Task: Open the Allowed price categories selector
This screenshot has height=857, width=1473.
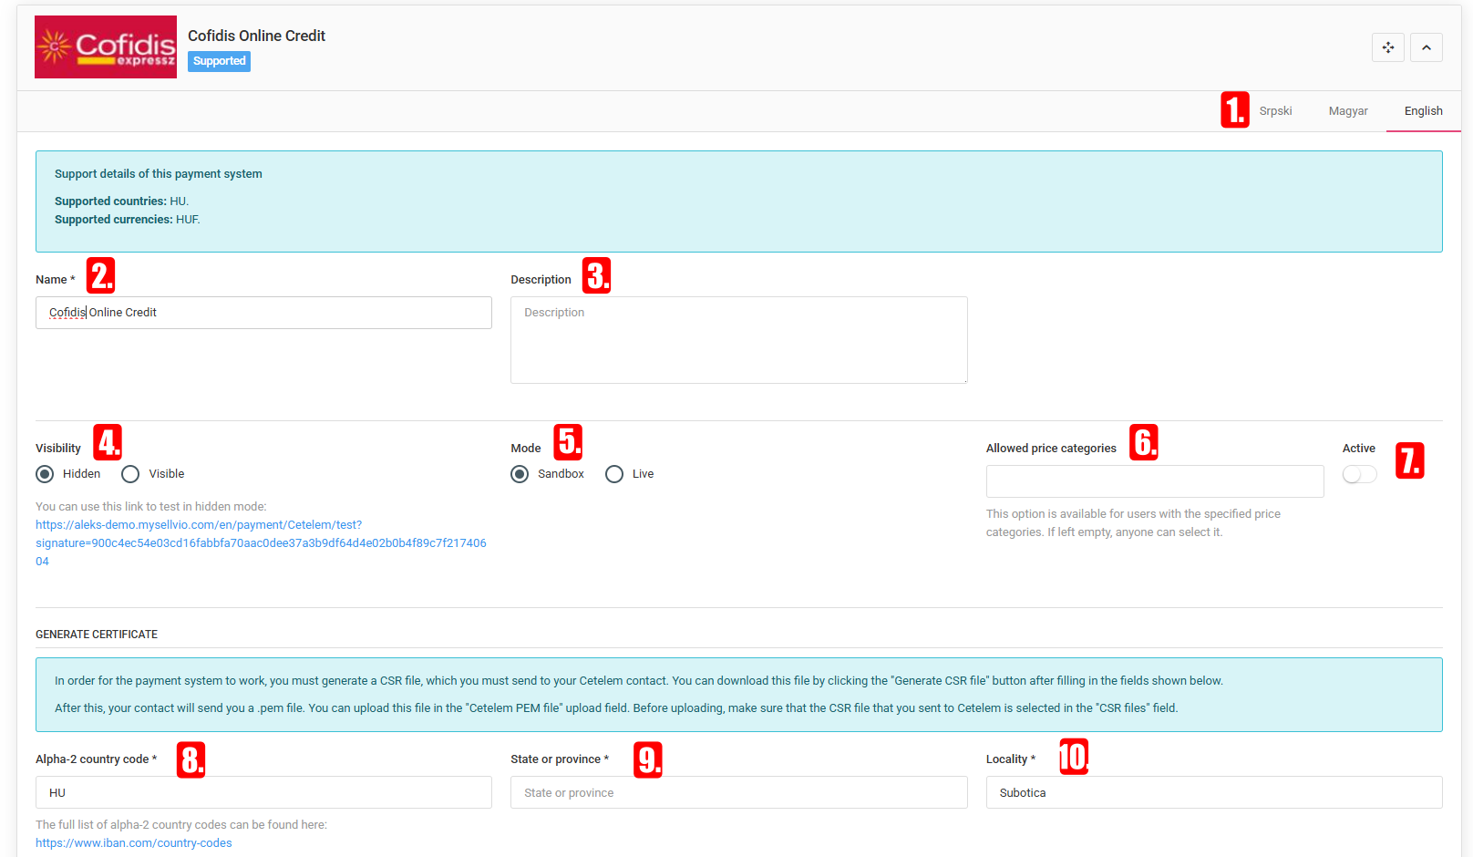Action: point(1154,481)
